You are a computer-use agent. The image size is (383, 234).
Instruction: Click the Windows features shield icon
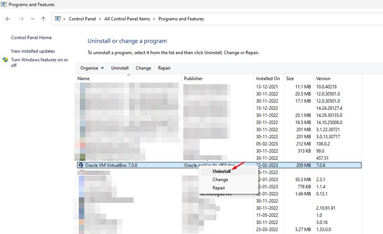[5, 60]
